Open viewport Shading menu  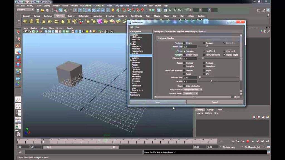click(x=34, y=28)
